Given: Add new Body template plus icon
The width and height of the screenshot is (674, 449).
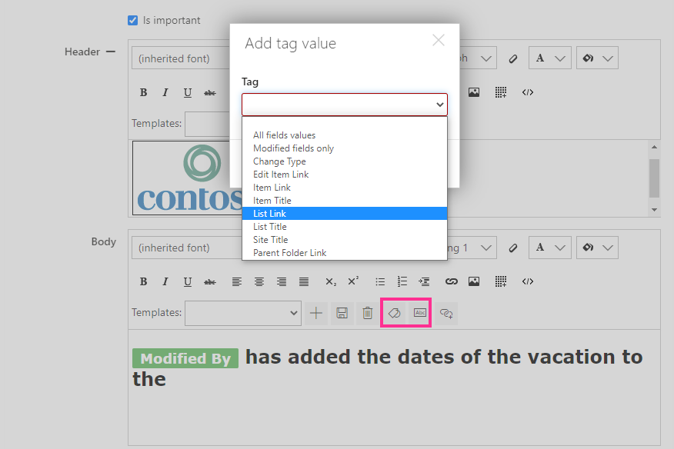Looking at the screenshot, I should coord(316,313).
